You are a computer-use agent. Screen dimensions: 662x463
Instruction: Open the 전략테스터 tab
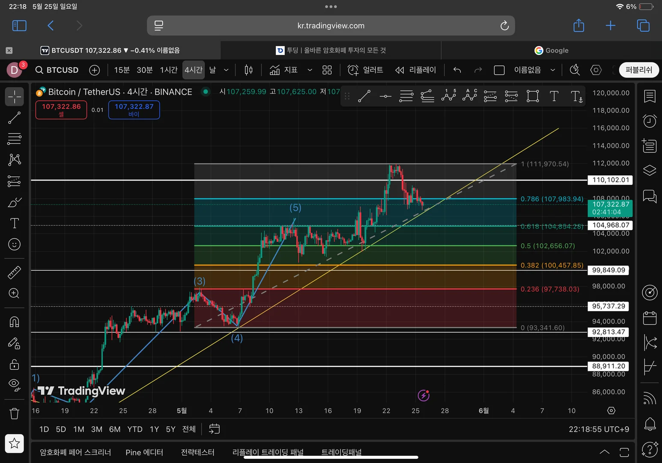coord(197,452)
